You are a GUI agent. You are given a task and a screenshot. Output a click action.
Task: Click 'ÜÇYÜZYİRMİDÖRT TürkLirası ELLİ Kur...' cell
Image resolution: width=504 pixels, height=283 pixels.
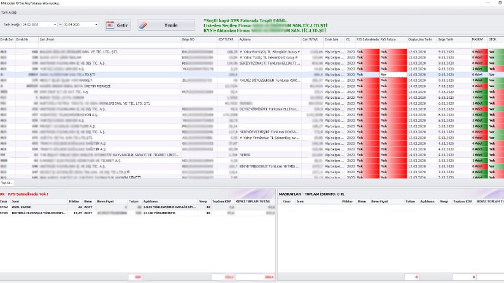click(x=269, y=109)
